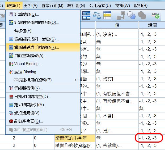This screenshot has width=165, height=150.
Task: Click the weight cases scale icon
Action: pos(97,15)
